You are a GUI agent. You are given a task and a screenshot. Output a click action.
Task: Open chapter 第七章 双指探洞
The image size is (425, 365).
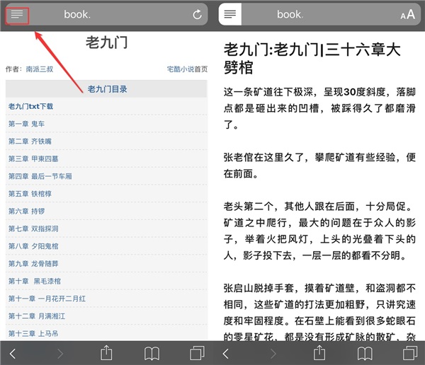click(33, 228)
